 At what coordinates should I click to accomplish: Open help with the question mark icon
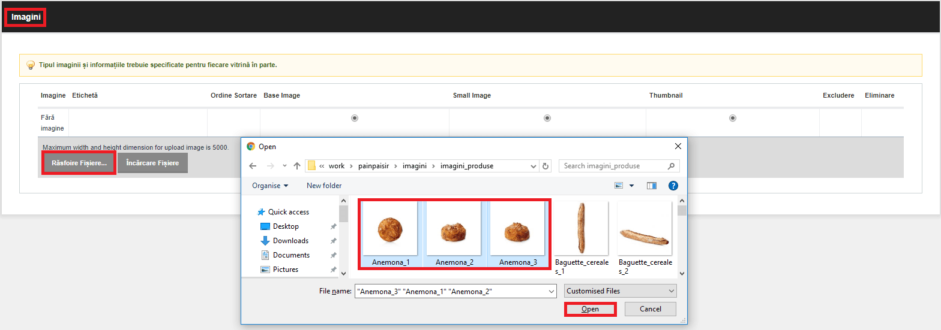[x=673, y=186]
